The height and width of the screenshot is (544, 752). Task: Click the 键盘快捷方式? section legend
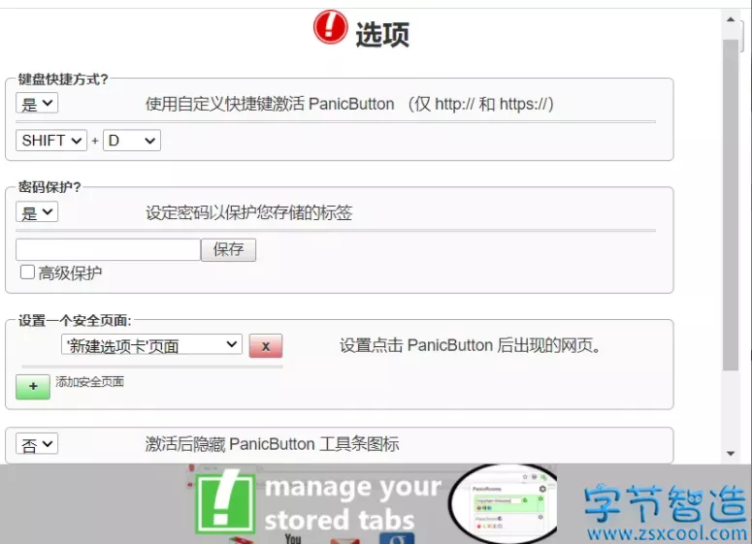click(63, 80)
